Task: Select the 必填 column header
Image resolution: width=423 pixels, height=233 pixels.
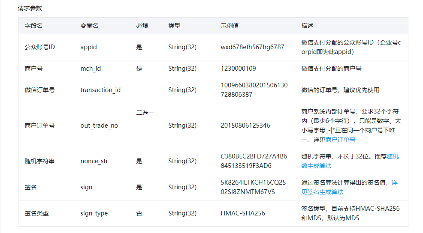Action: tap(142, 26)
